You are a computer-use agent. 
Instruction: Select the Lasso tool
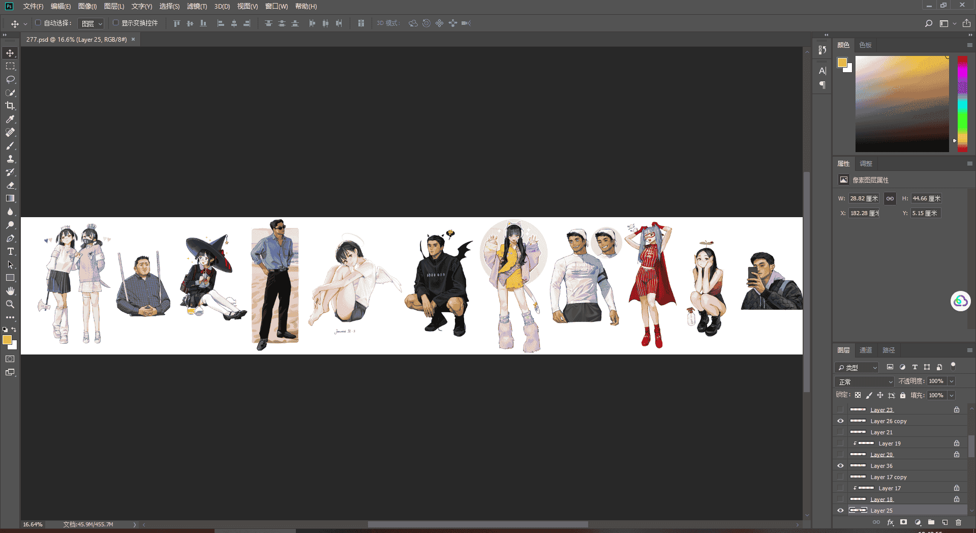click(10, 79)
